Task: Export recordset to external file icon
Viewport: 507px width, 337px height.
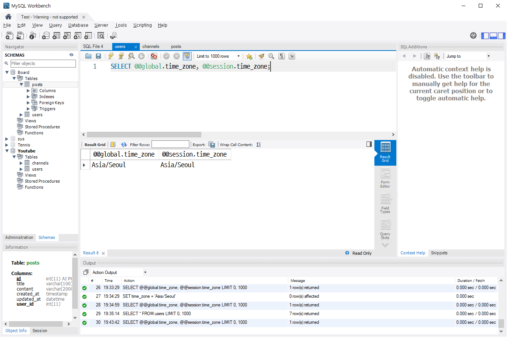Action: coord(212,145)
